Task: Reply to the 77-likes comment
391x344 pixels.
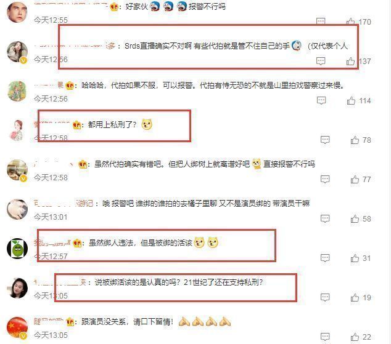Action: tap(325, 179)
